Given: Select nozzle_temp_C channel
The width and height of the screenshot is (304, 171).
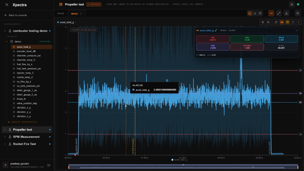Looking at the screenshot, I should pyautogui.click(x=31, y=77).
